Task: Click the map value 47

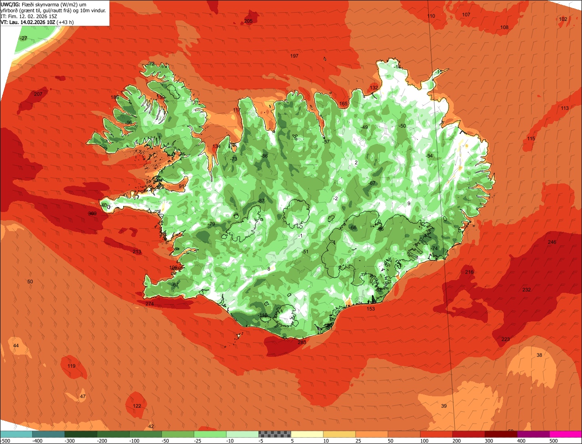Action: tap(83, 397)
